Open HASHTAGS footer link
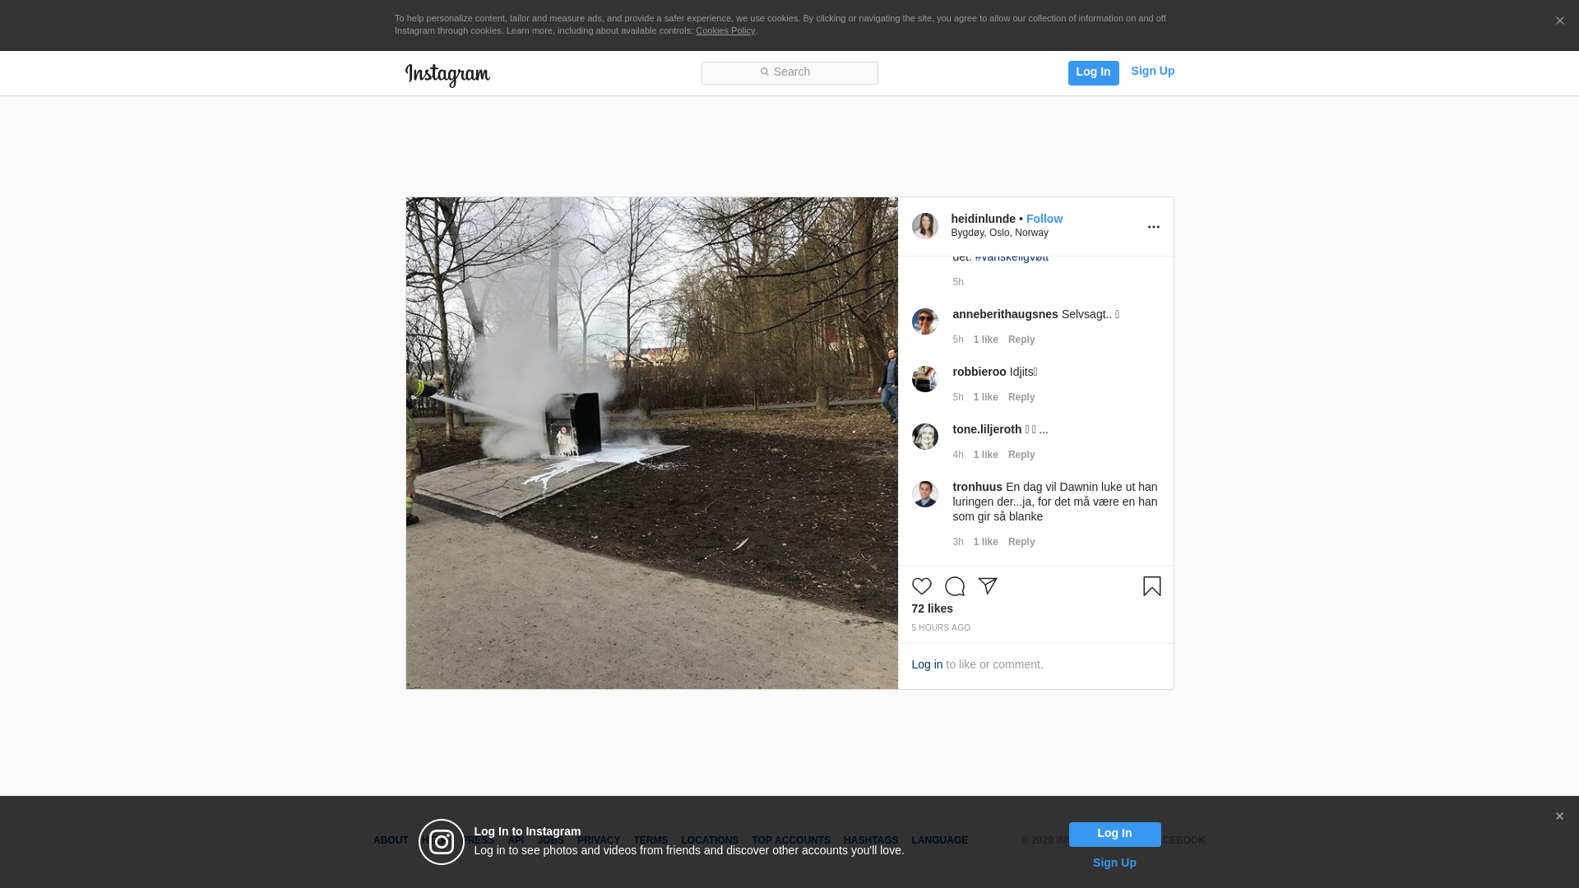 (871, 840)
